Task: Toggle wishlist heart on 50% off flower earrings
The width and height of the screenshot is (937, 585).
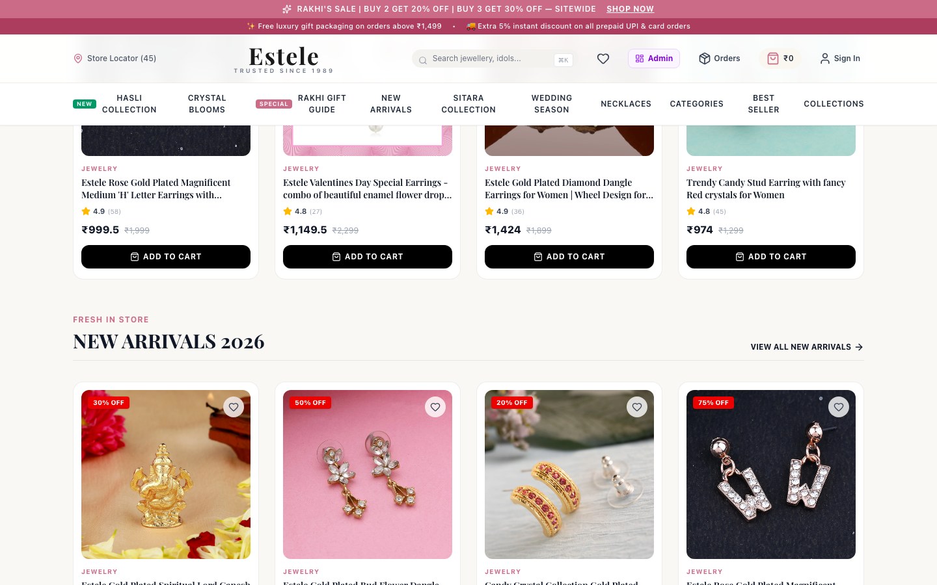Action: pos(435,407)
